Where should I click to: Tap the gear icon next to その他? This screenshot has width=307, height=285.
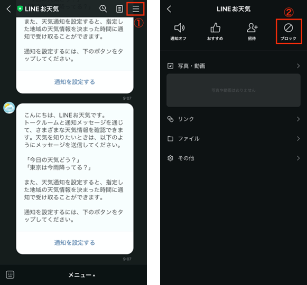pyautogui.click(x=170, y=158)
